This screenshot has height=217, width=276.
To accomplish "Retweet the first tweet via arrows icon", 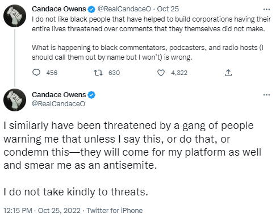I will [98, 73].
